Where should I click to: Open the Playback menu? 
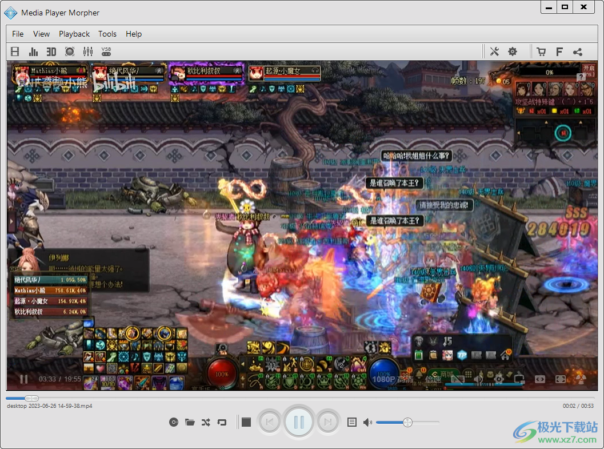(x=74, y=34)
